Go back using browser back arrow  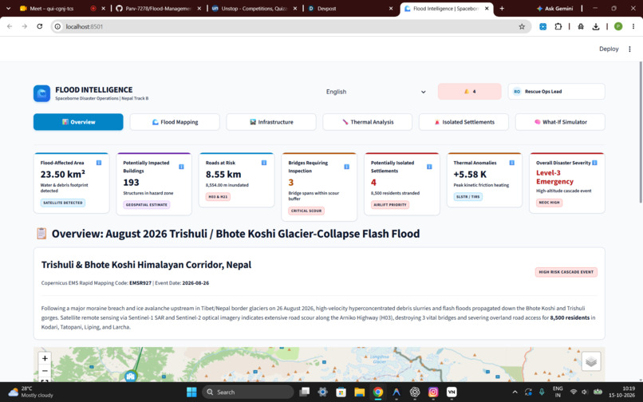coord(10,26)
